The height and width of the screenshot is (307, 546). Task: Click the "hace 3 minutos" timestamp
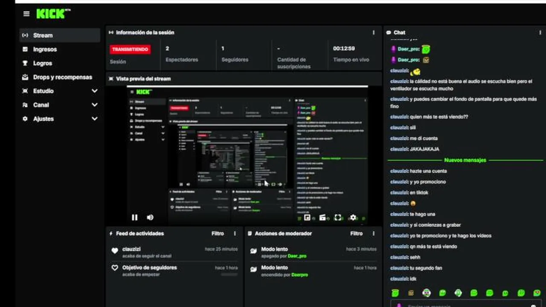(x=361, y=249)
